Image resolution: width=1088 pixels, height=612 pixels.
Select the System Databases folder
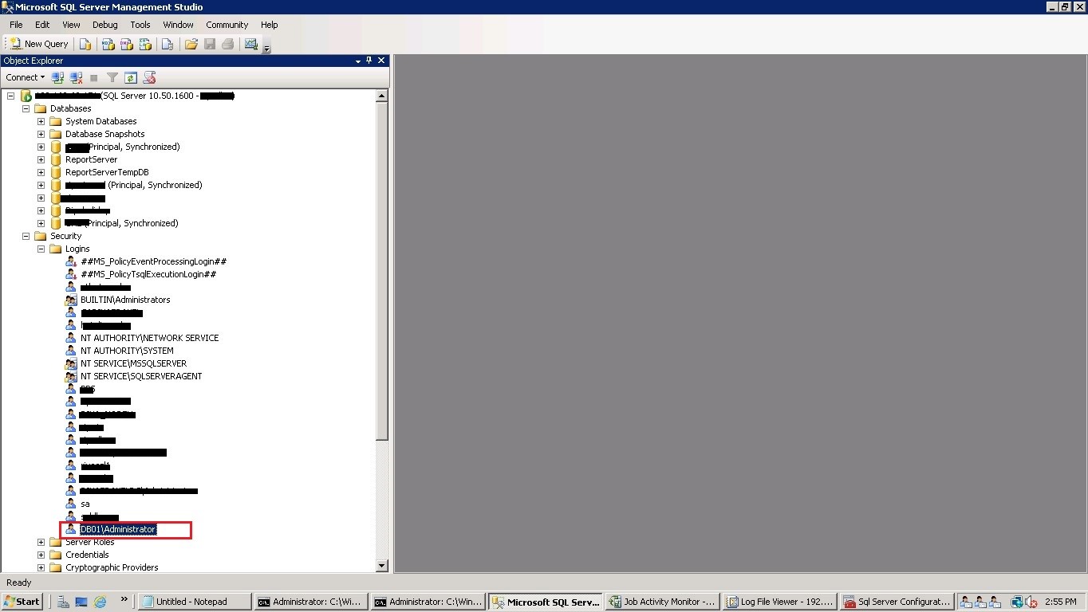point(101,121)
